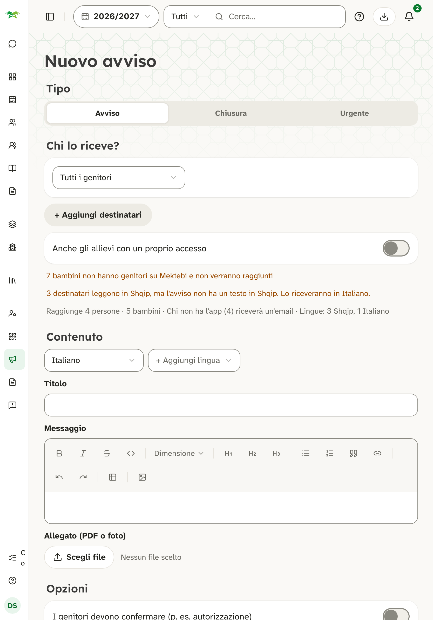Open the calendar sidebar icon
The image size is (433, 620).
[12, 100]
